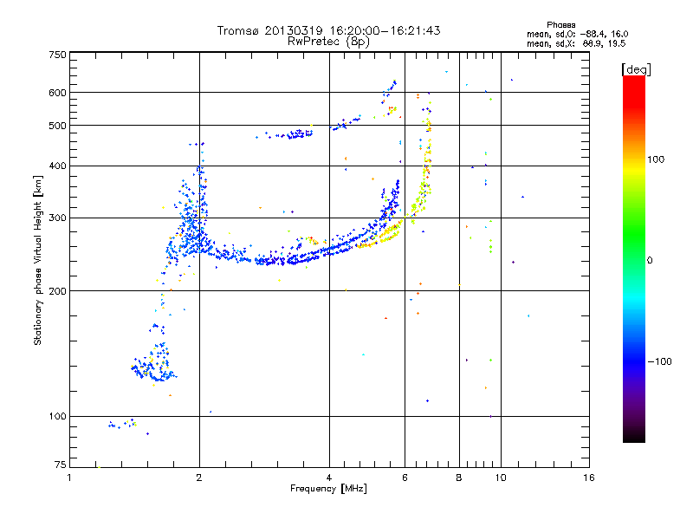Click the colorbar '0' degree label
Viewport: 693px width, 520px height.
point(650,261)
